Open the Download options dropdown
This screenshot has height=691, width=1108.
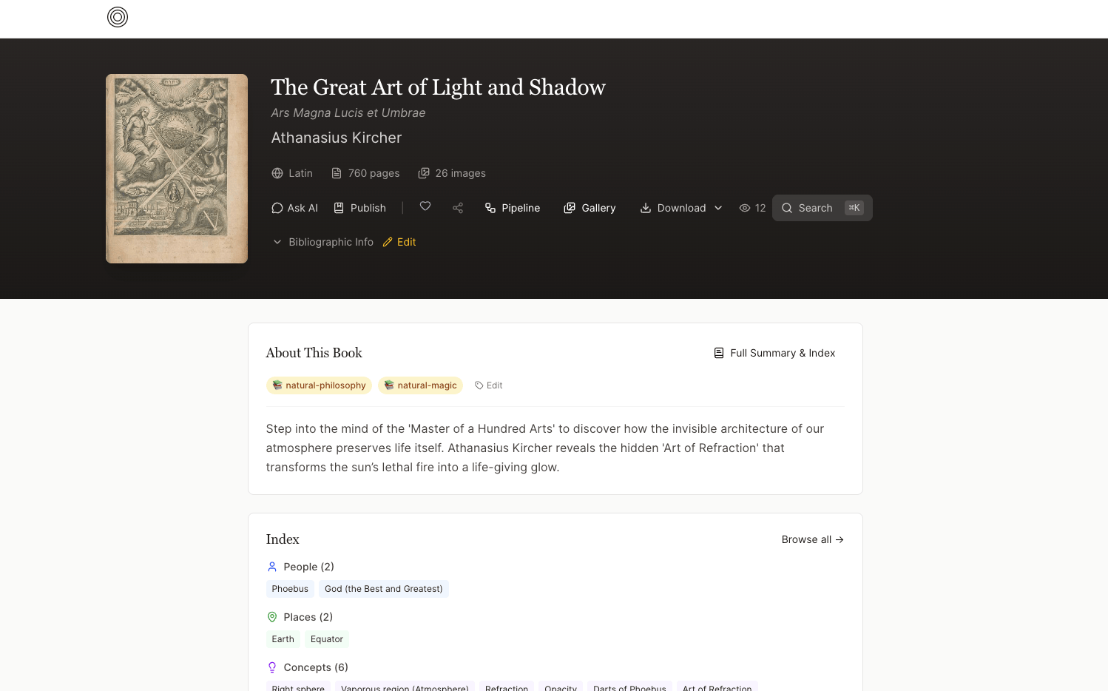[x=718, y=208]
